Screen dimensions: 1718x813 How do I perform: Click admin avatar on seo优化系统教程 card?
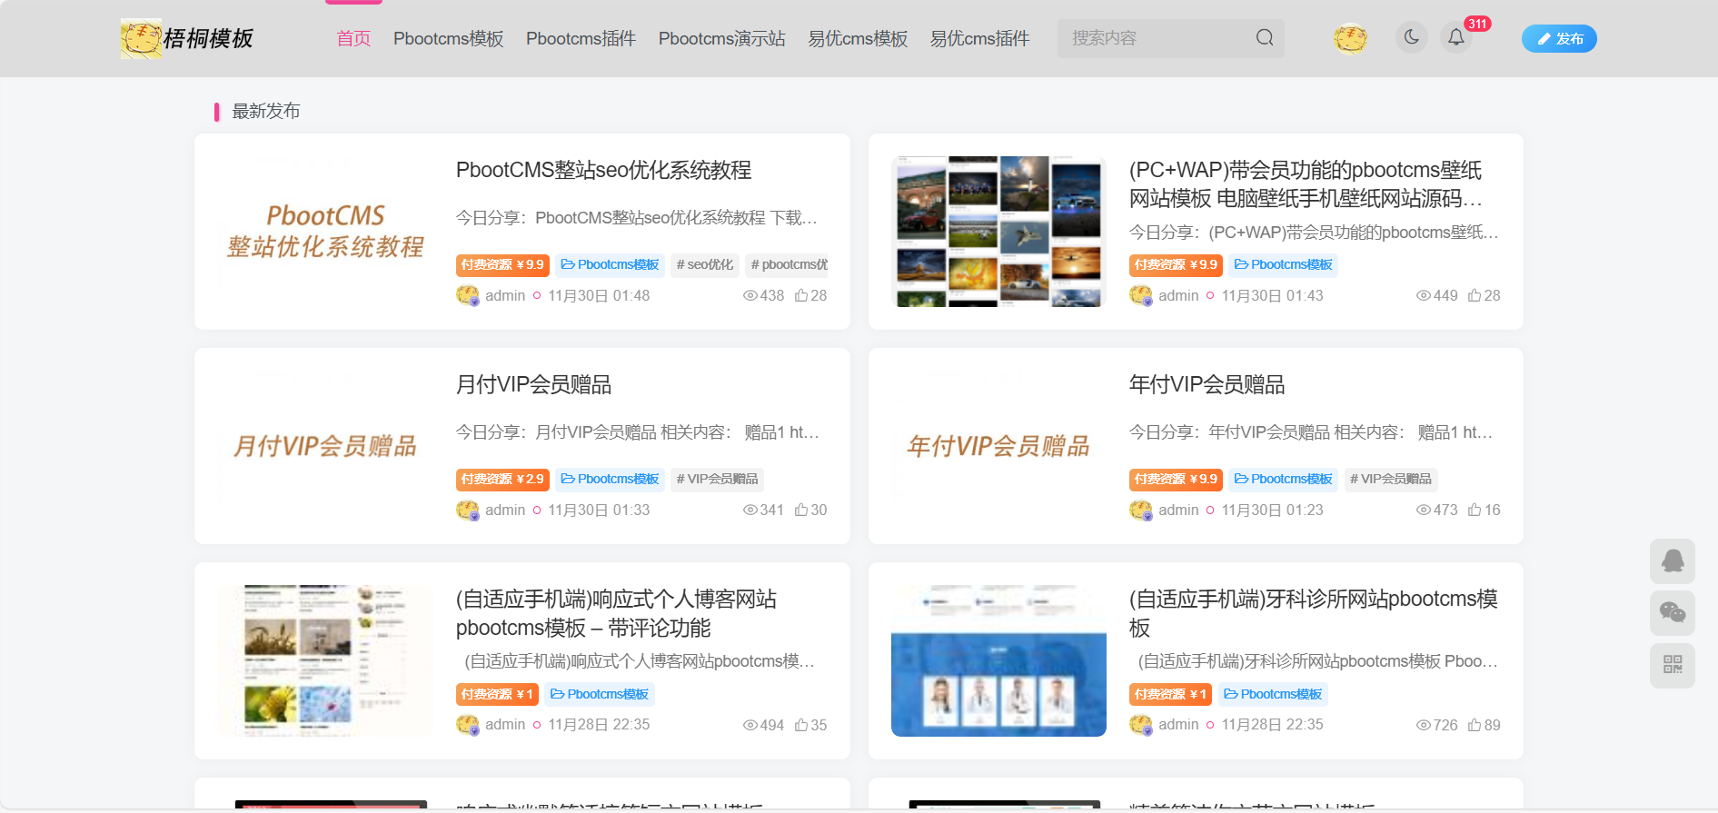coord(467,295)
